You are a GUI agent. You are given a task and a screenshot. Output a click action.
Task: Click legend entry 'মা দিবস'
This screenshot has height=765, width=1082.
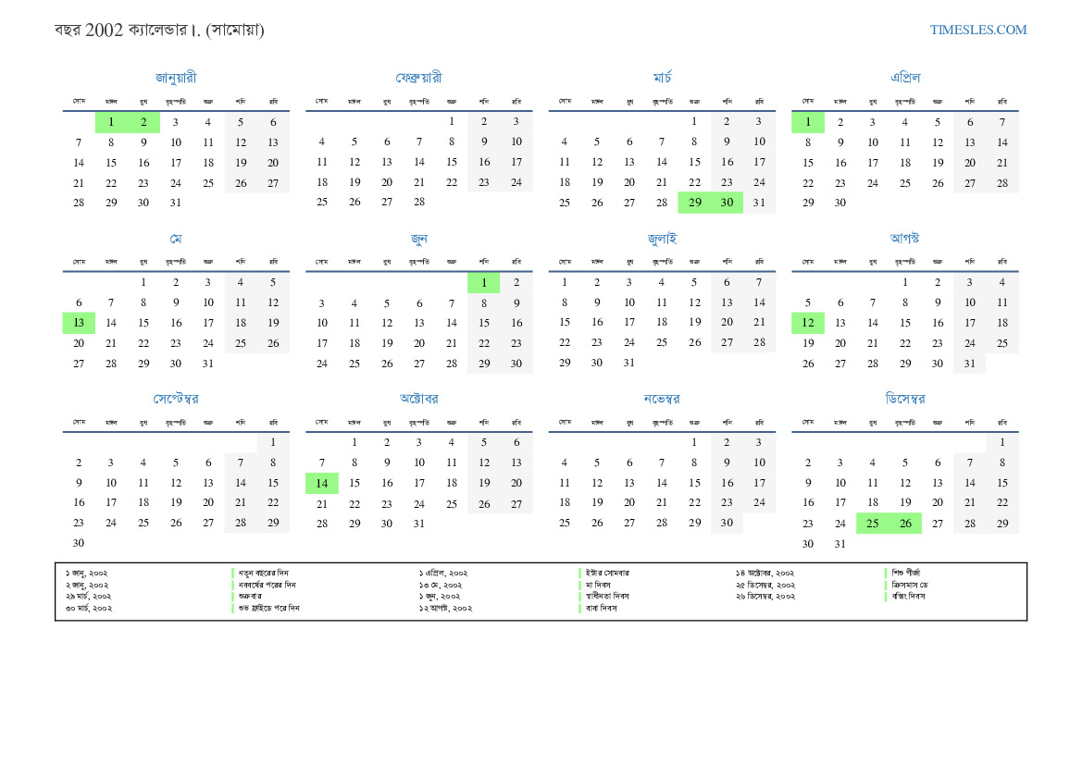coord(598,585)
